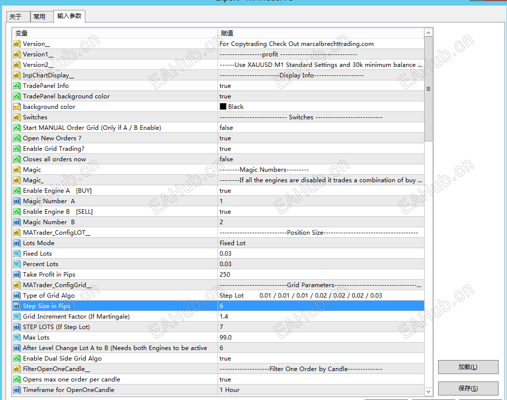Select the 输入参数 tab
Image resolution: width=507 pixels, height=400 pixels.
69,16
